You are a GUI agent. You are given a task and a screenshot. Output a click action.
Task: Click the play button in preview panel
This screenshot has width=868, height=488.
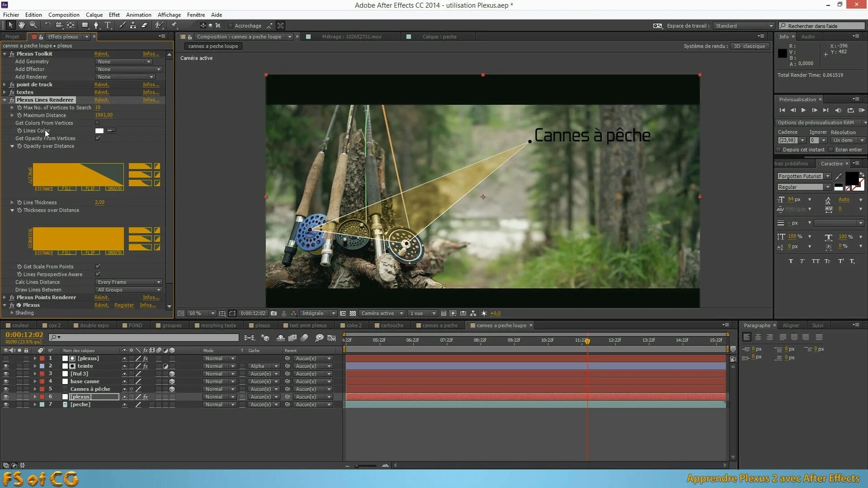click(x=803, y=110)
